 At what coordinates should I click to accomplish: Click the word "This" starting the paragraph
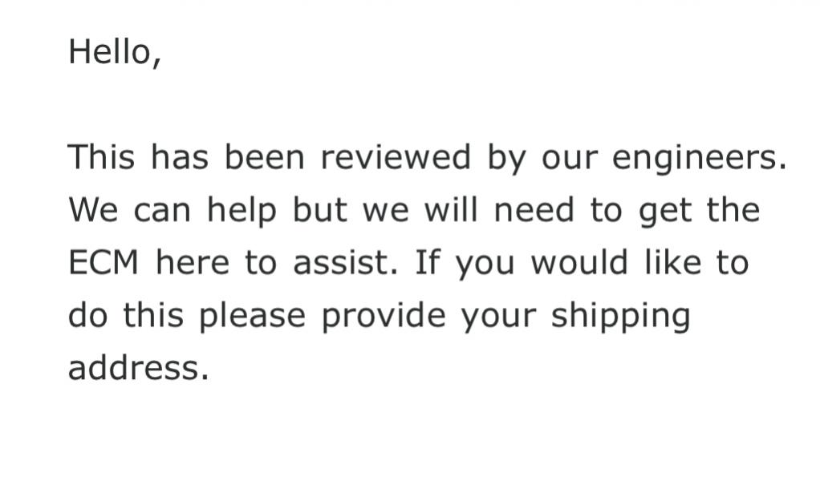point(101,157)
